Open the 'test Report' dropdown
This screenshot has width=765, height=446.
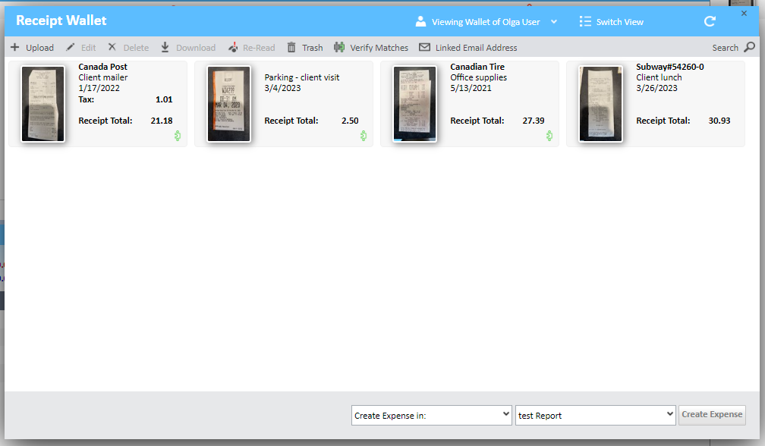coord(595,416)
